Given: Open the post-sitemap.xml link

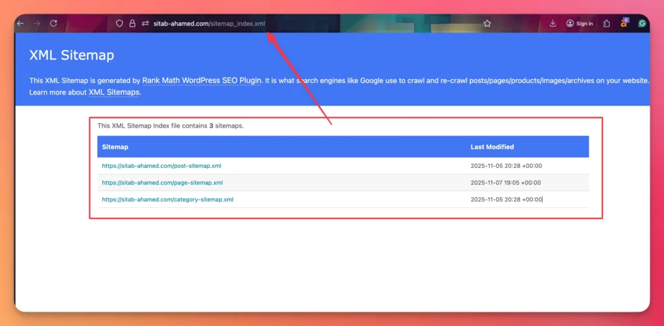Looking at the screenshot, I should point(161,166).
